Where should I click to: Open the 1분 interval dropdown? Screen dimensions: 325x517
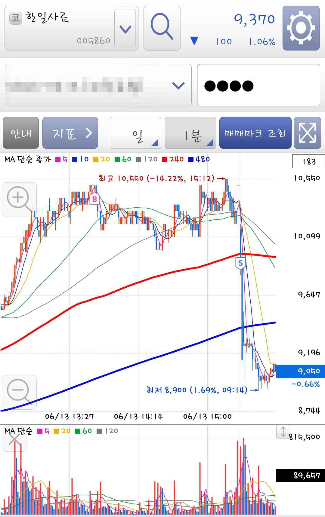point(190,133)
